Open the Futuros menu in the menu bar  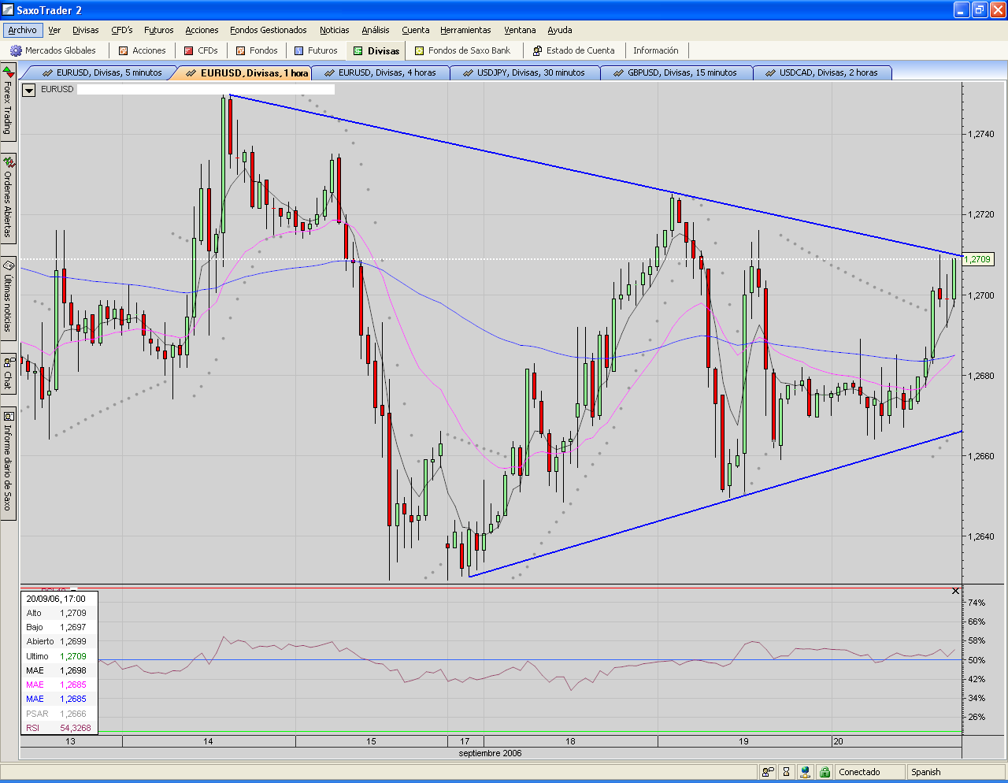pos(159,30)
